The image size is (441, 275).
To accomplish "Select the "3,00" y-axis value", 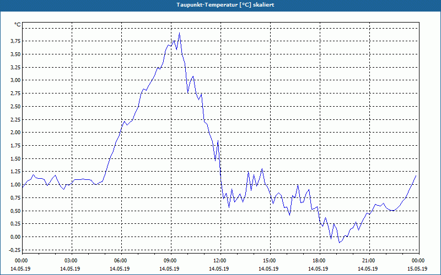I will point(15,80).
